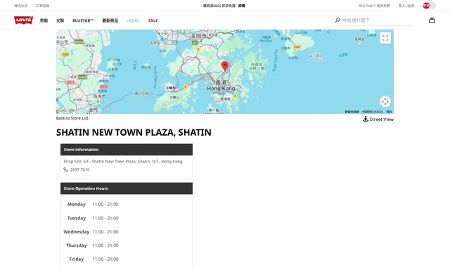
Task: Click the Levi's logo
Action: click(x=23, y=20)
